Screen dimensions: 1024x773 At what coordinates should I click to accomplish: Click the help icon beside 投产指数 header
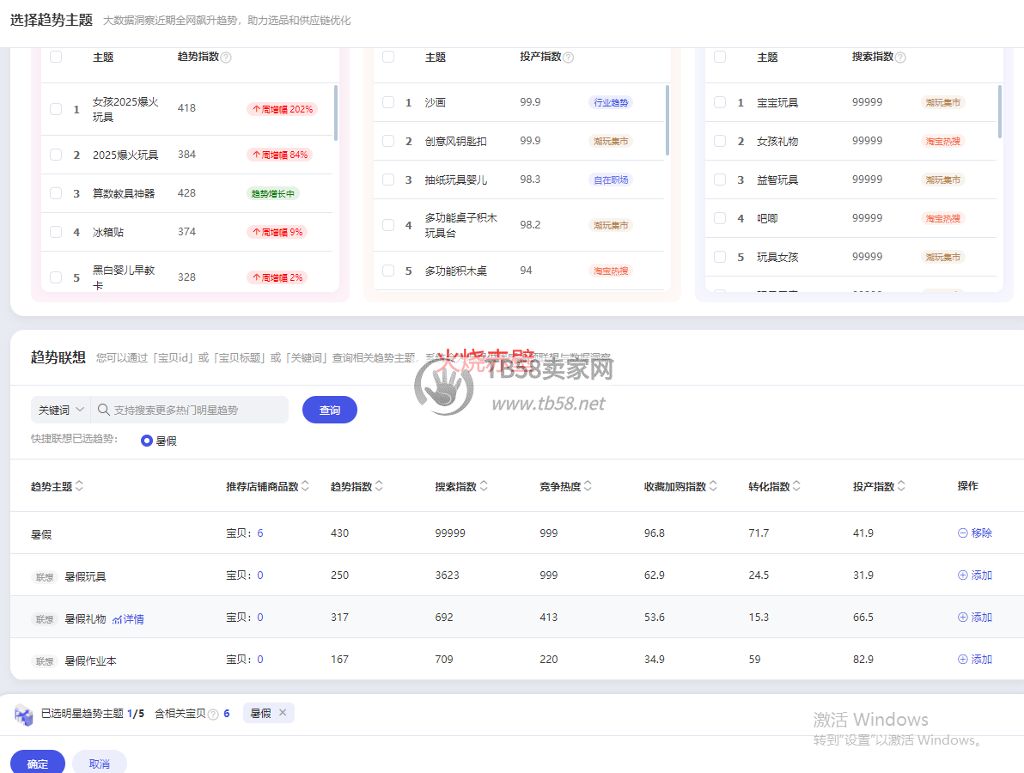[x=568, y=58]
